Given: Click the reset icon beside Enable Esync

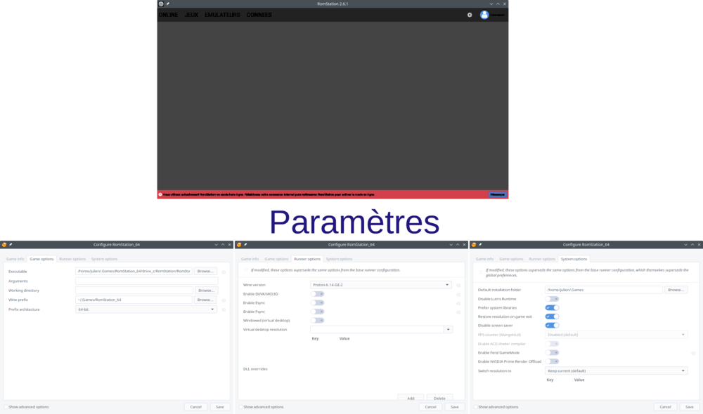Looking at the screenshot, I should pyautogui.click(x=458, y=303).
